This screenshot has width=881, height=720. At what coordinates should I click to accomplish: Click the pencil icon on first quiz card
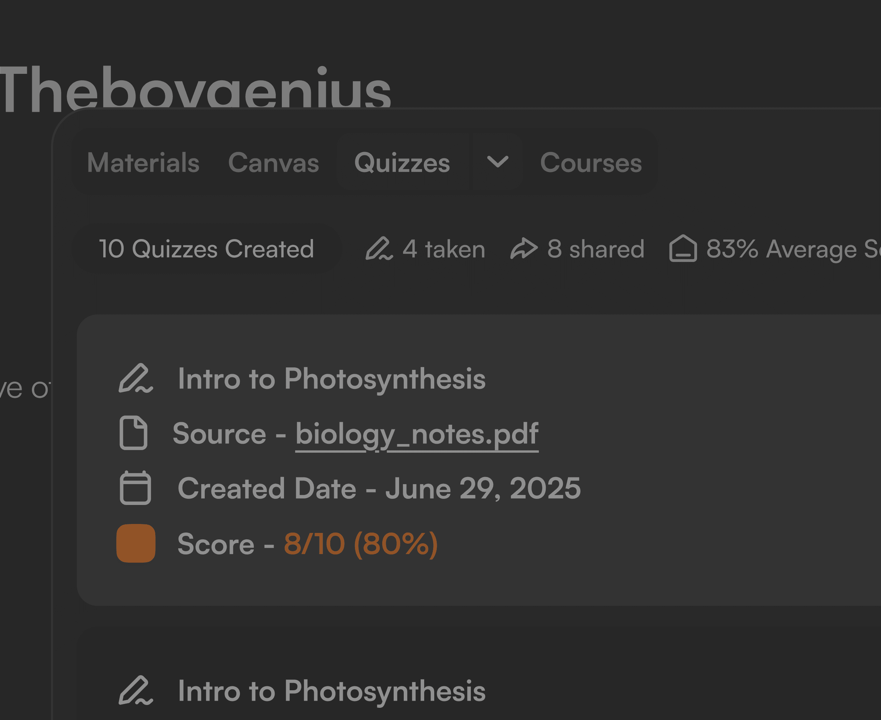tap(136, 378)
